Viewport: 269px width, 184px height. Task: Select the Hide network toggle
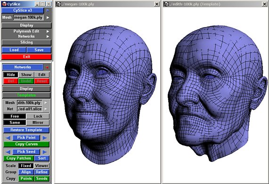pyautogui.click(x=11, y=75)
